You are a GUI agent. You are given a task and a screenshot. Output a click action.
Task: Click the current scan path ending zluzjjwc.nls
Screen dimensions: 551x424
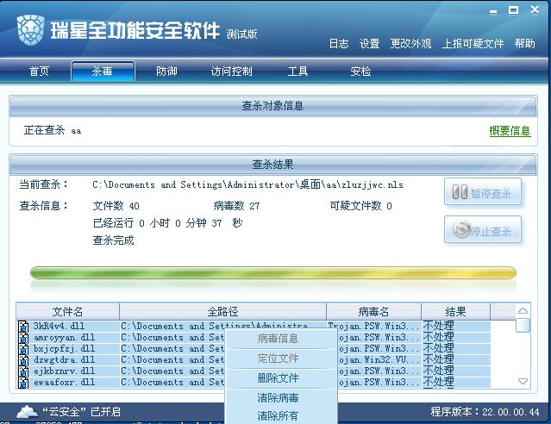pos(247,184)
